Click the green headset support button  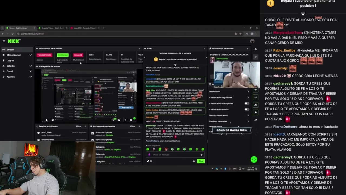coord(254,160)
